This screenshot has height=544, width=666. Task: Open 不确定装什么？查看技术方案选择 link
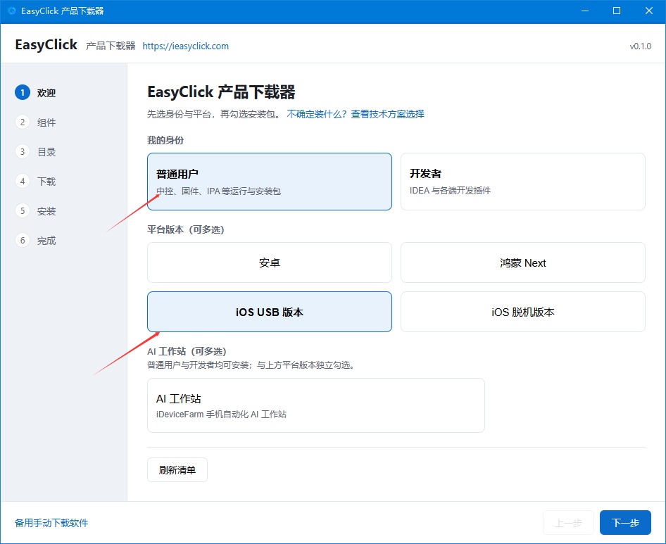coord(356,114)
